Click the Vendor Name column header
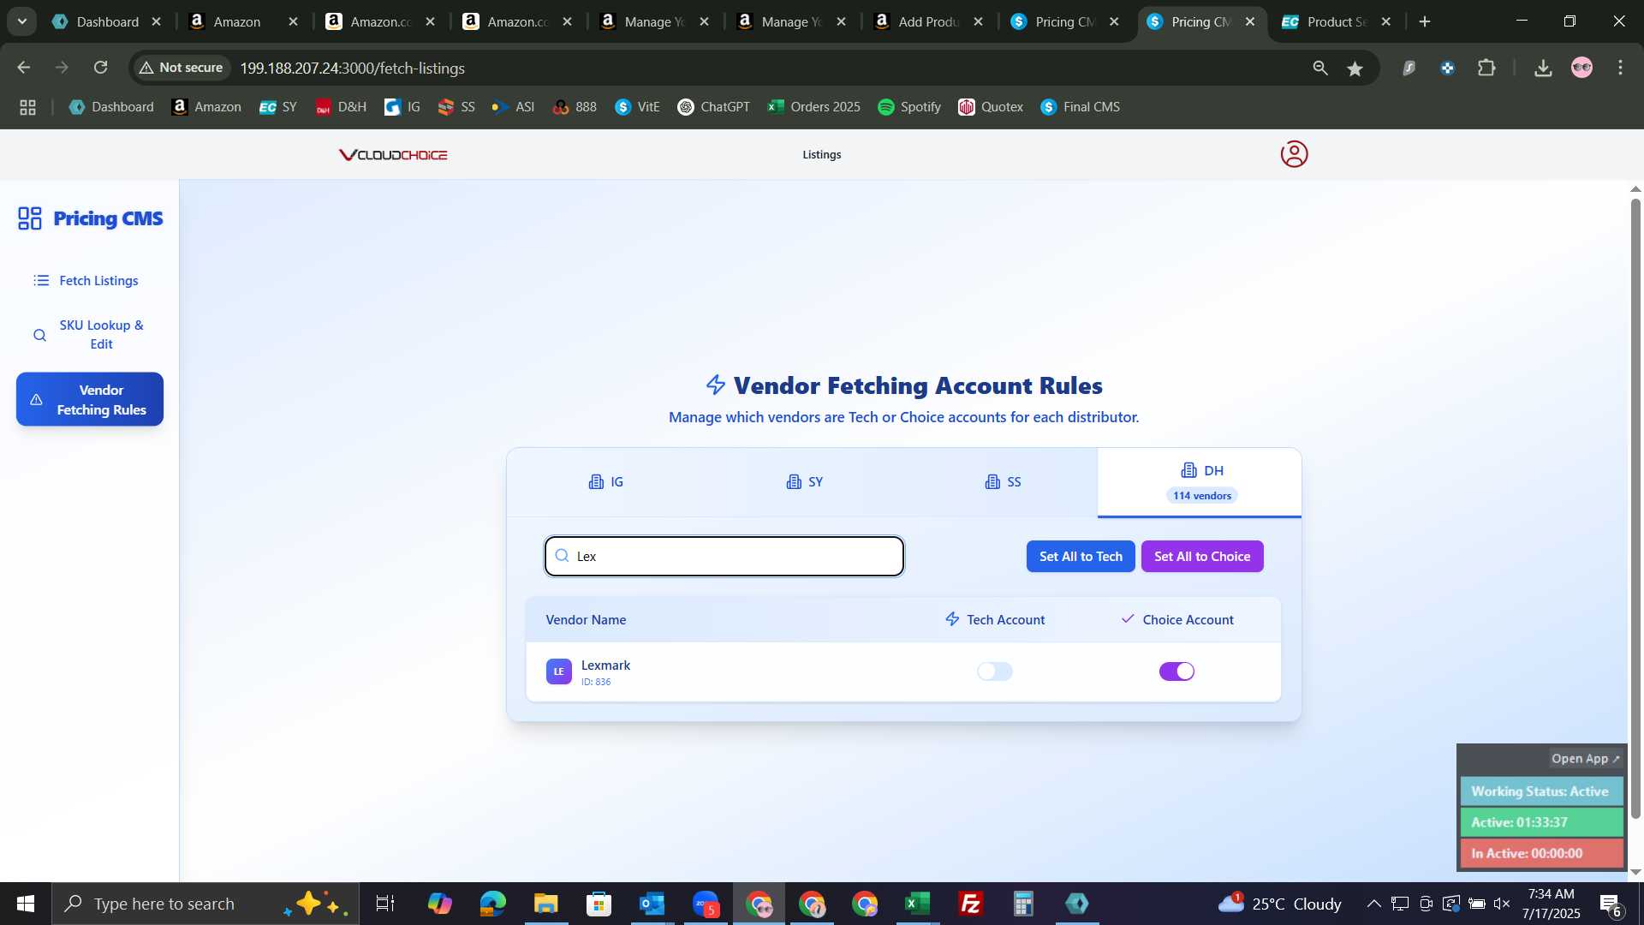 tap(586, 620)
